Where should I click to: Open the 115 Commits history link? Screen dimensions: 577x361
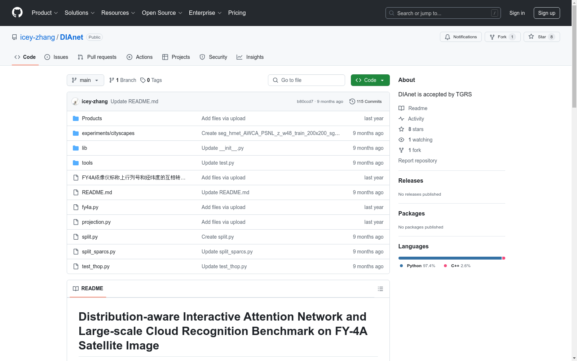[x=366, y=101]
